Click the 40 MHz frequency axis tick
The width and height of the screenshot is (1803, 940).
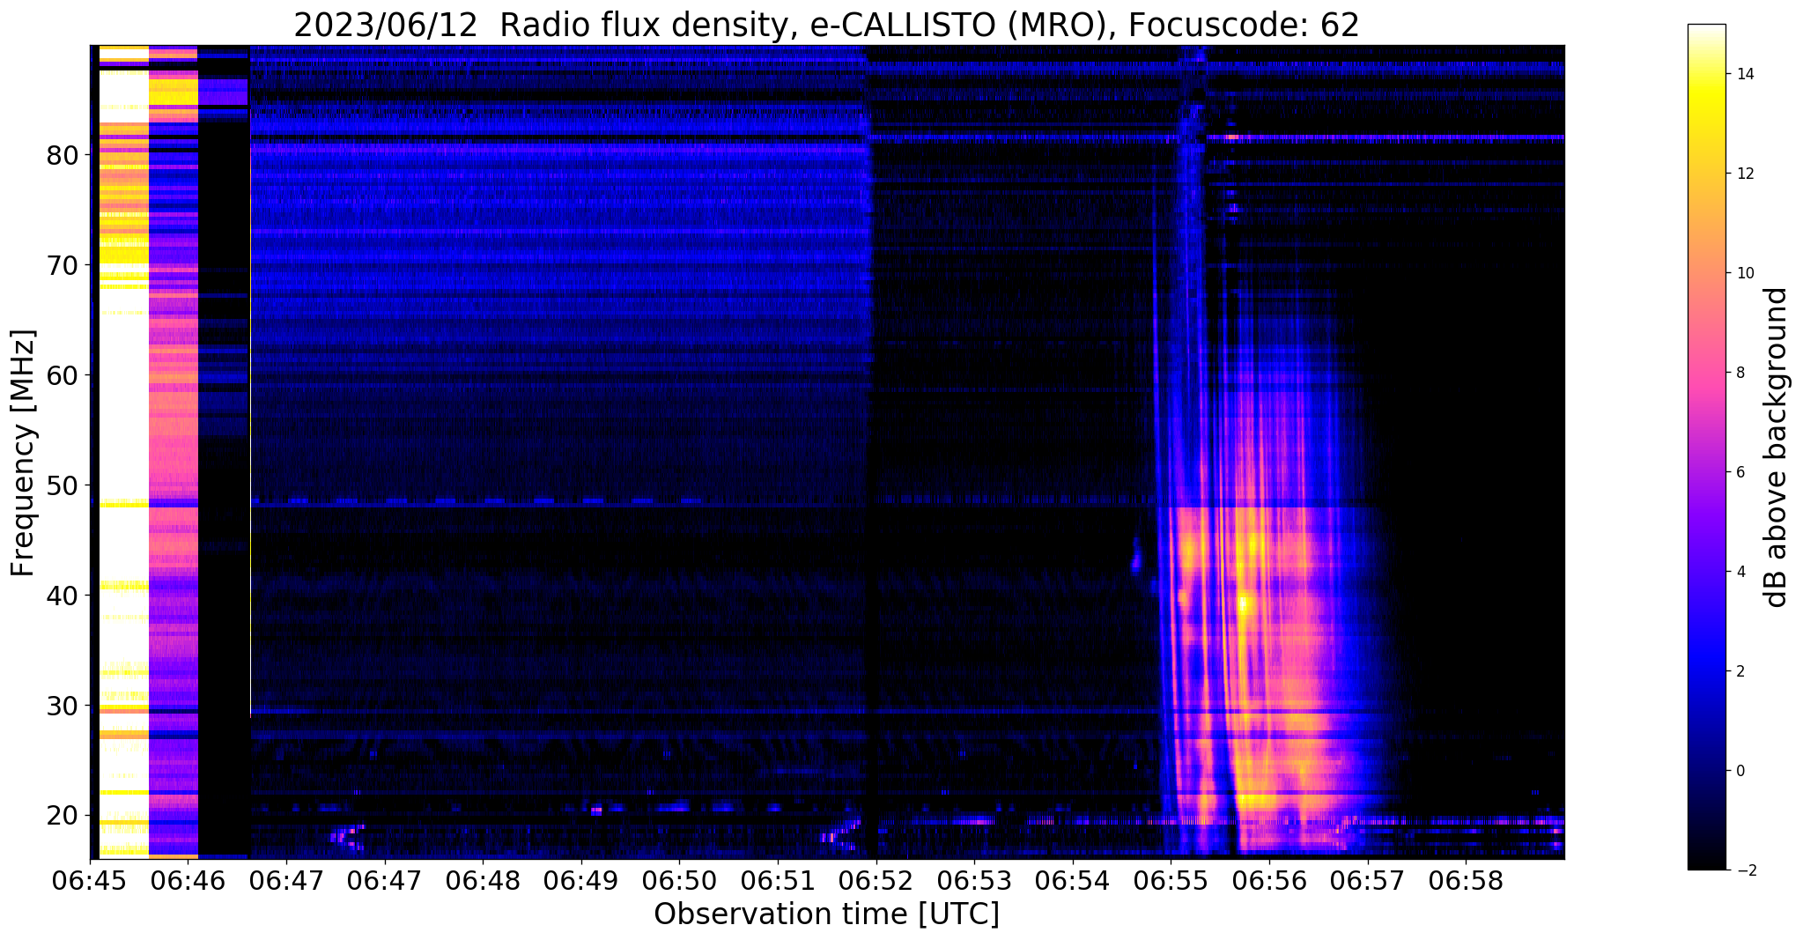63,595
